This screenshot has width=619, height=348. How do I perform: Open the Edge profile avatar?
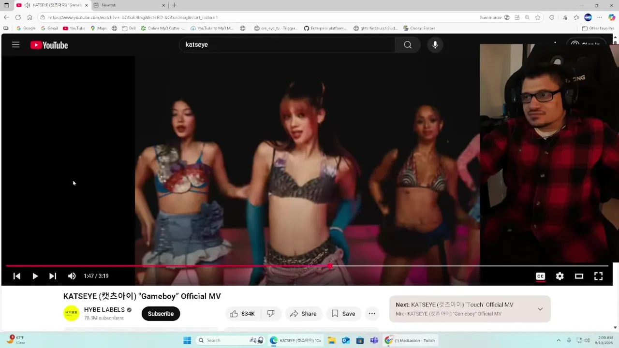tap(588, 17)
